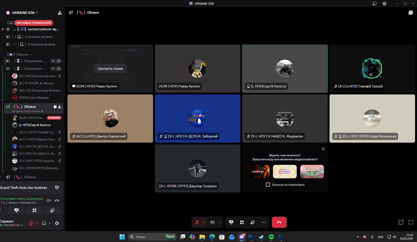
Task: Open Microsoft Store from the taskbar
Action: pyautogui.click(x=222, y=237)
